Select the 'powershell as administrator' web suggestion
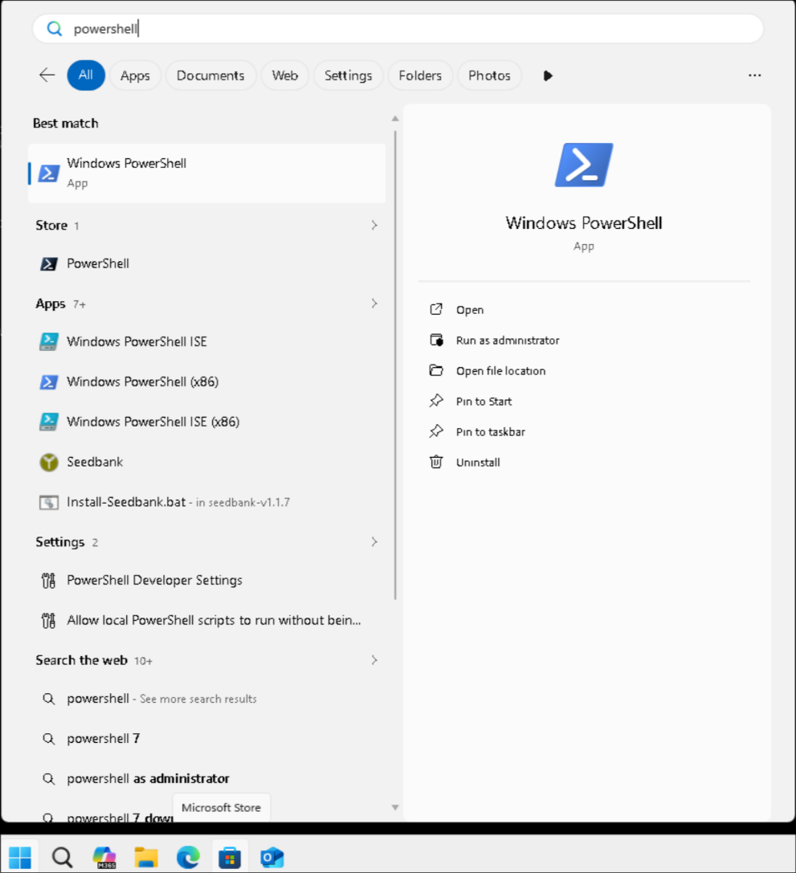Screen dimensions: 796x873 pyautogui.click(x=206, y=778)
